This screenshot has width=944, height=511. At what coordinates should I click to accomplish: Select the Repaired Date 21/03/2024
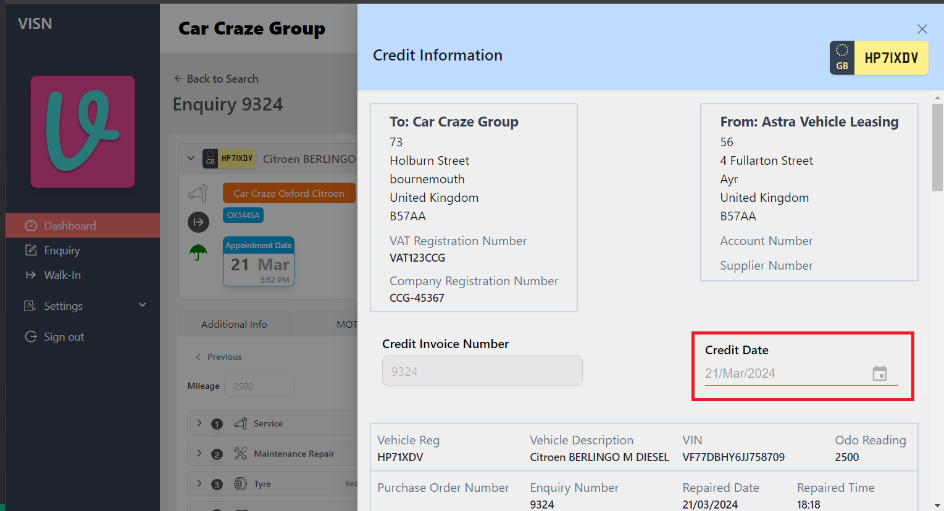coord(710,505)
